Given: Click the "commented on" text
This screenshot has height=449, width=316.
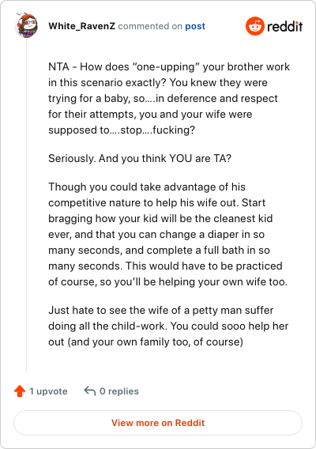Looking at the screenshot, I should pos(150,26).
